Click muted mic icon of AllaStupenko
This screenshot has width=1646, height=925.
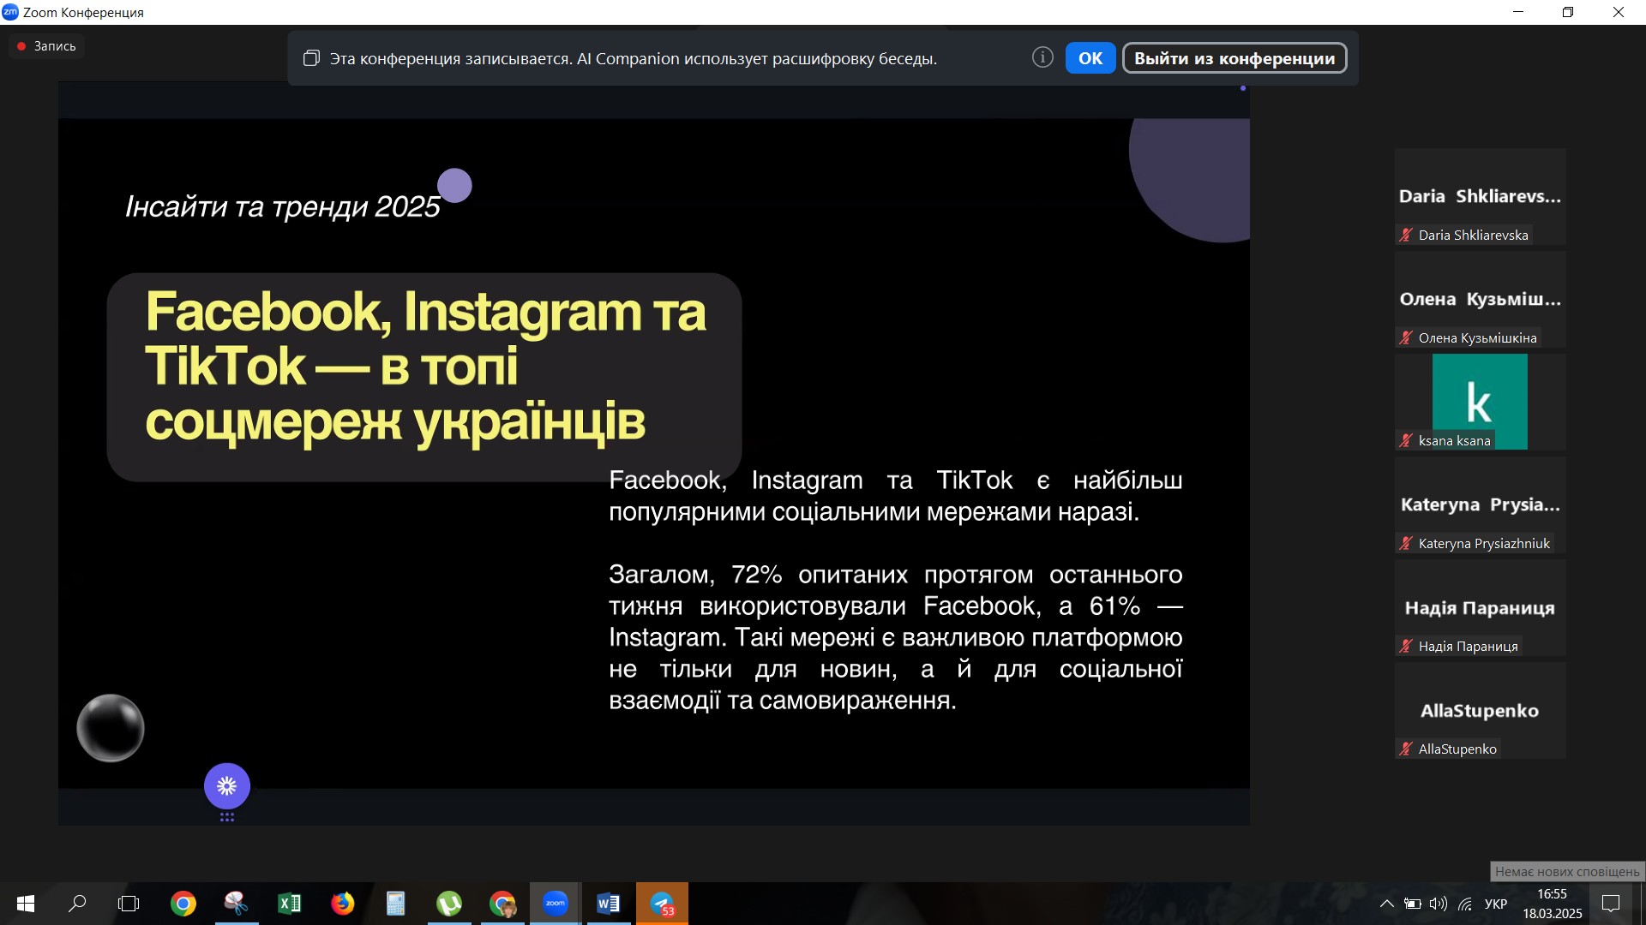click(x=1406, y=749)
